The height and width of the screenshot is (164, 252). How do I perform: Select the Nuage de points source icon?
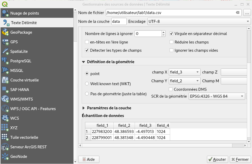5,13
